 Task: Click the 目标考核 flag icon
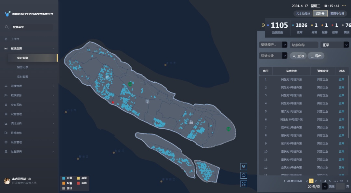[x=6, y=133]
